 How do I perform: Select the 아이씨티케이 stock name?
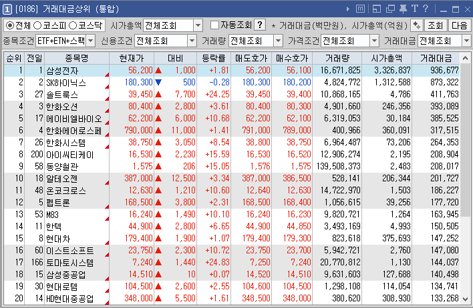[x=69, y=155]
